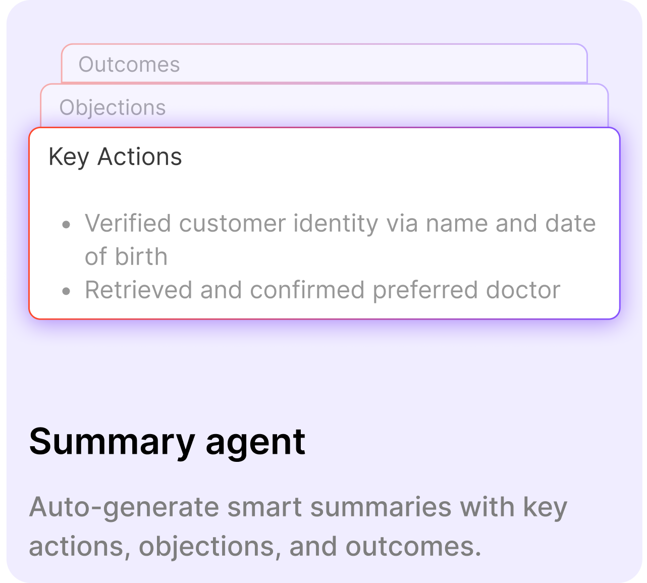Open the Outcomes card tab
This screenshot has width=647, height=583.
point(325,64)
